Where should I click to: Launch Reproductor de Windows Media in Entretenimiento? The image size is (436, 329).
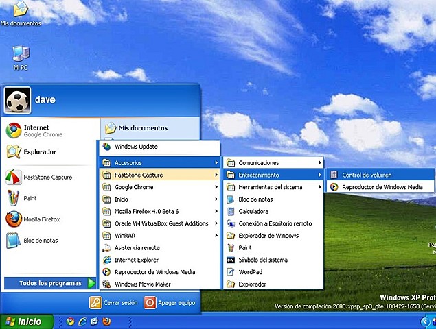tap(380, 187)
